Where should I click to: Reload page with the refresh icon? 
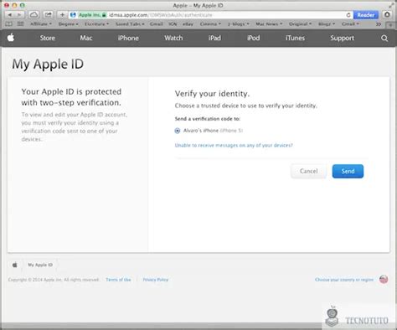tap(348, 15)
